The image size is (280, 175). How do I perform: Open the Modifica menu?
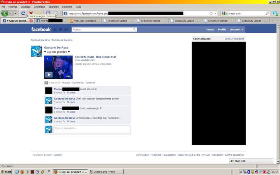(13, 7)
